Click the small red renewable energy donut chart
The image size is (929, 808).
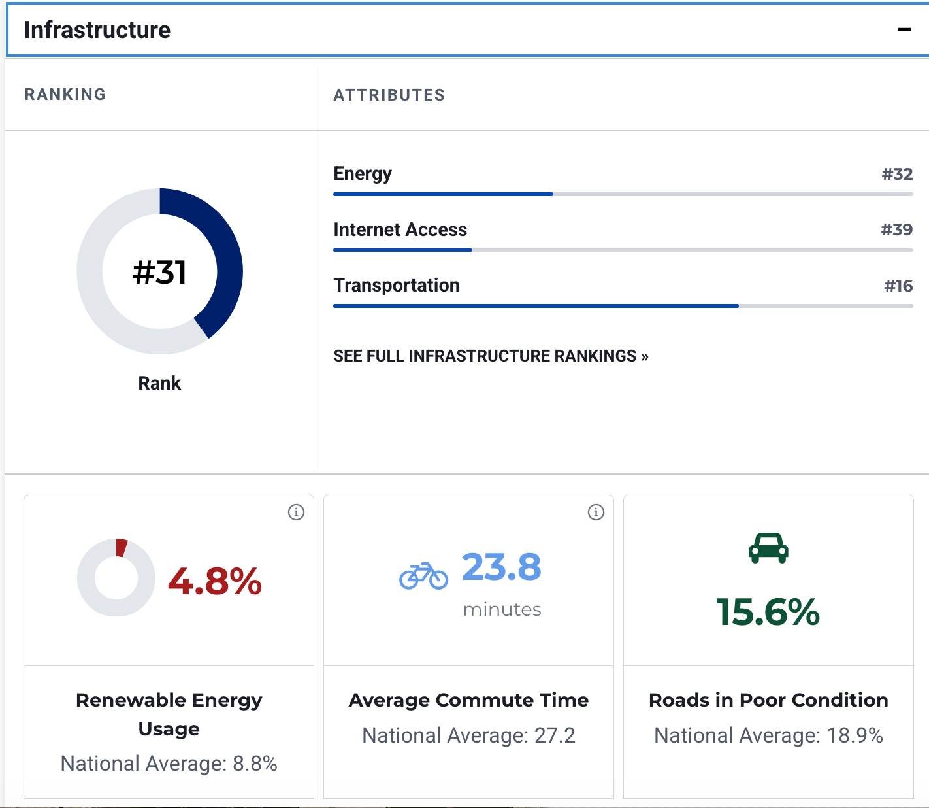tap(116, 578)
